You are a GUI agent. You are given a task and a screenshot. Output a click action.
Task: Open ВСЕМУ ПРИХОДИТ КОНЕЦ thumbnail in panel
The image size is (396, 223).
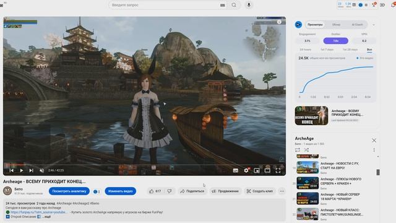click(311, 116)
